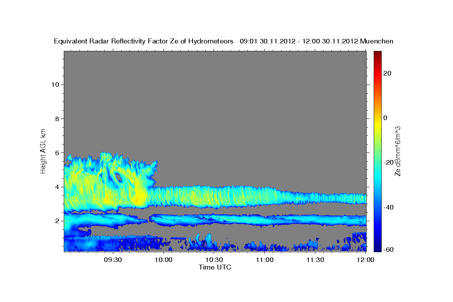The height and width of the screenshot is (302, 453).
Task: Click the "Time UTC" axis label
Action: click(x=215, y=267)
